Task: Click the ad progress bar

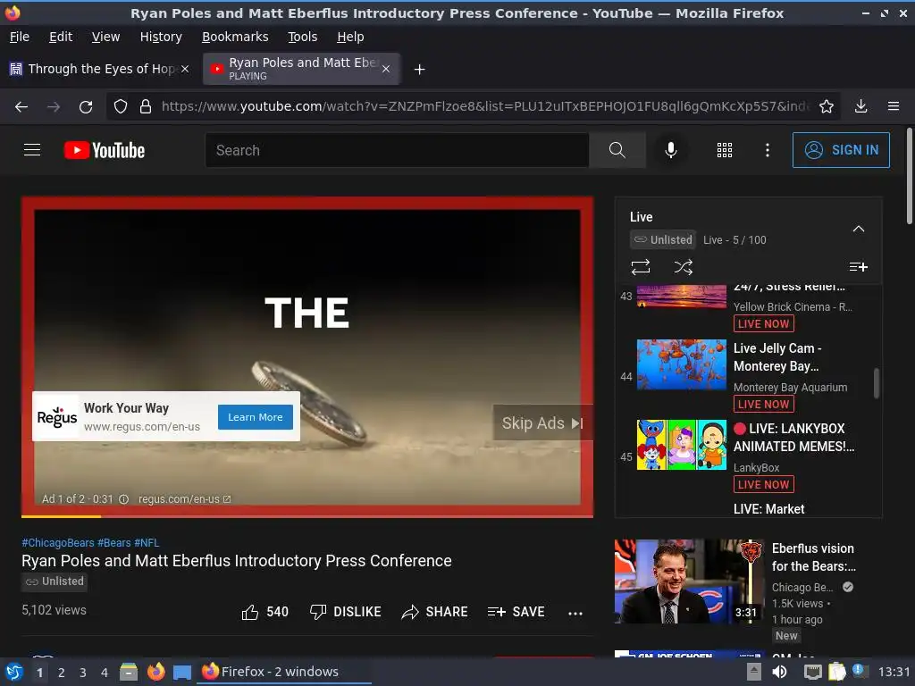Action: 307,515
